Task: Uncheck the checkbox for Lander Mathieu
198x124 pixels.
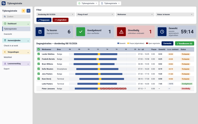Action: click(x=39, y=54)
